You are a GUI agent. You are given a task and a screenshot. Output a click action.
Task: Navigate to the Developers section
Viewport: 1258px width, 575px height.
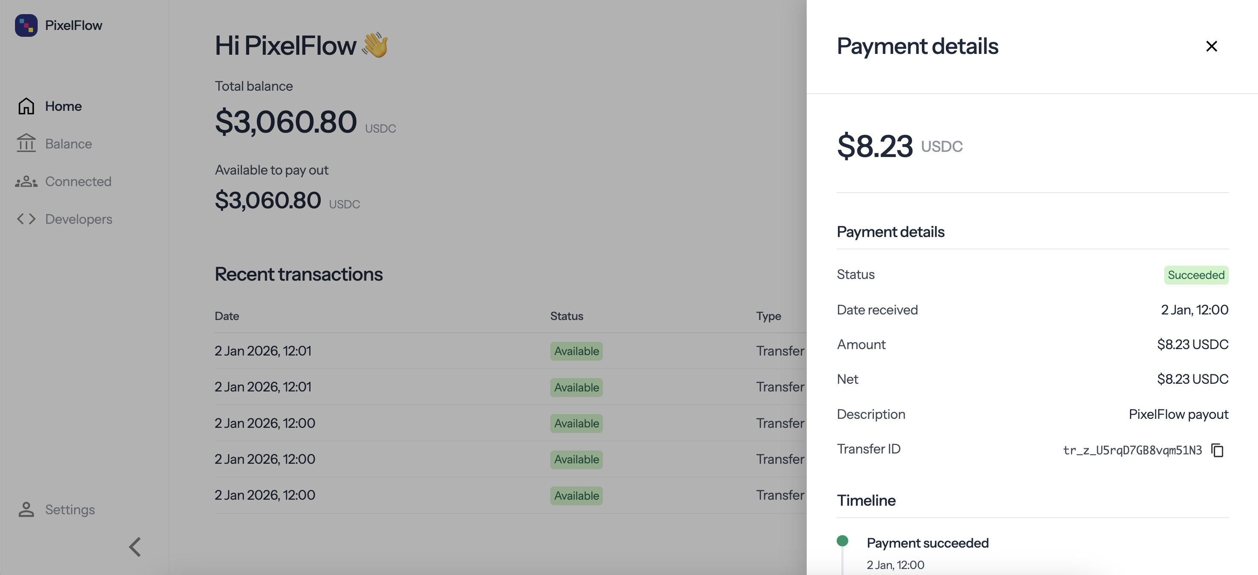coord(79,219)
